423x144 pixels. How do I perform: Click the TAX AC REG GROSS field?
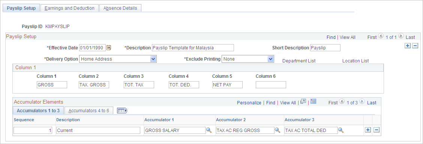[245, 131]
